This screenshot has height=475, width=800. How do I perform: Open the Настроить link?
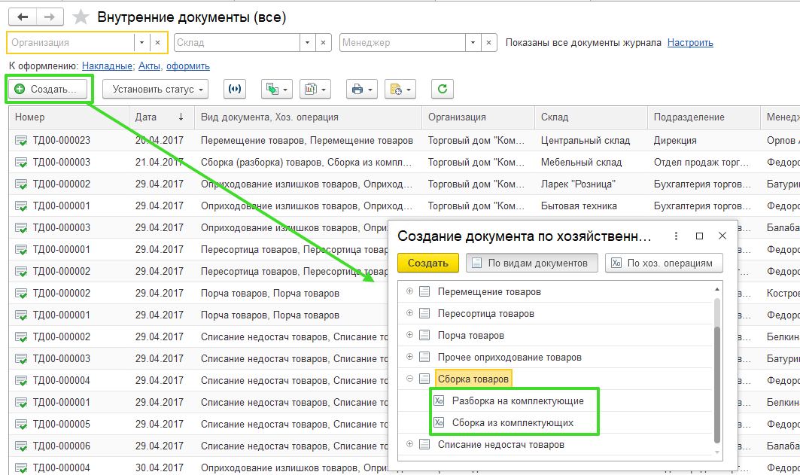point(690,43)
